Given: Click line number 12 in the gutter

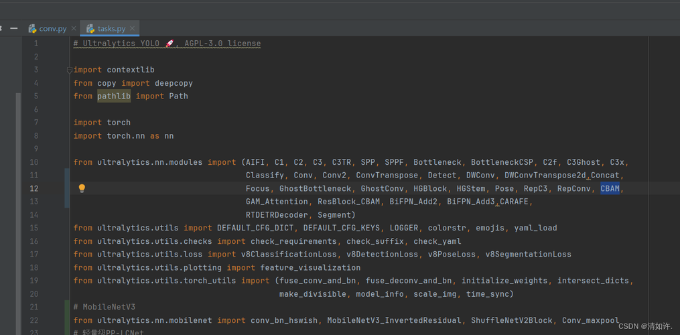Looking at the screenshot, I should tap(33, 189).
